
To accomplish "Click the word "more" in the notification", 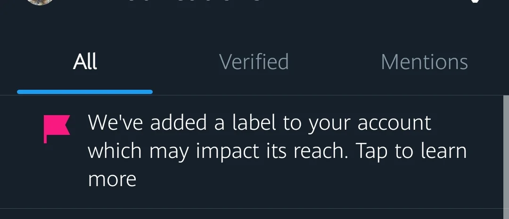I will (x=112, y=180).
